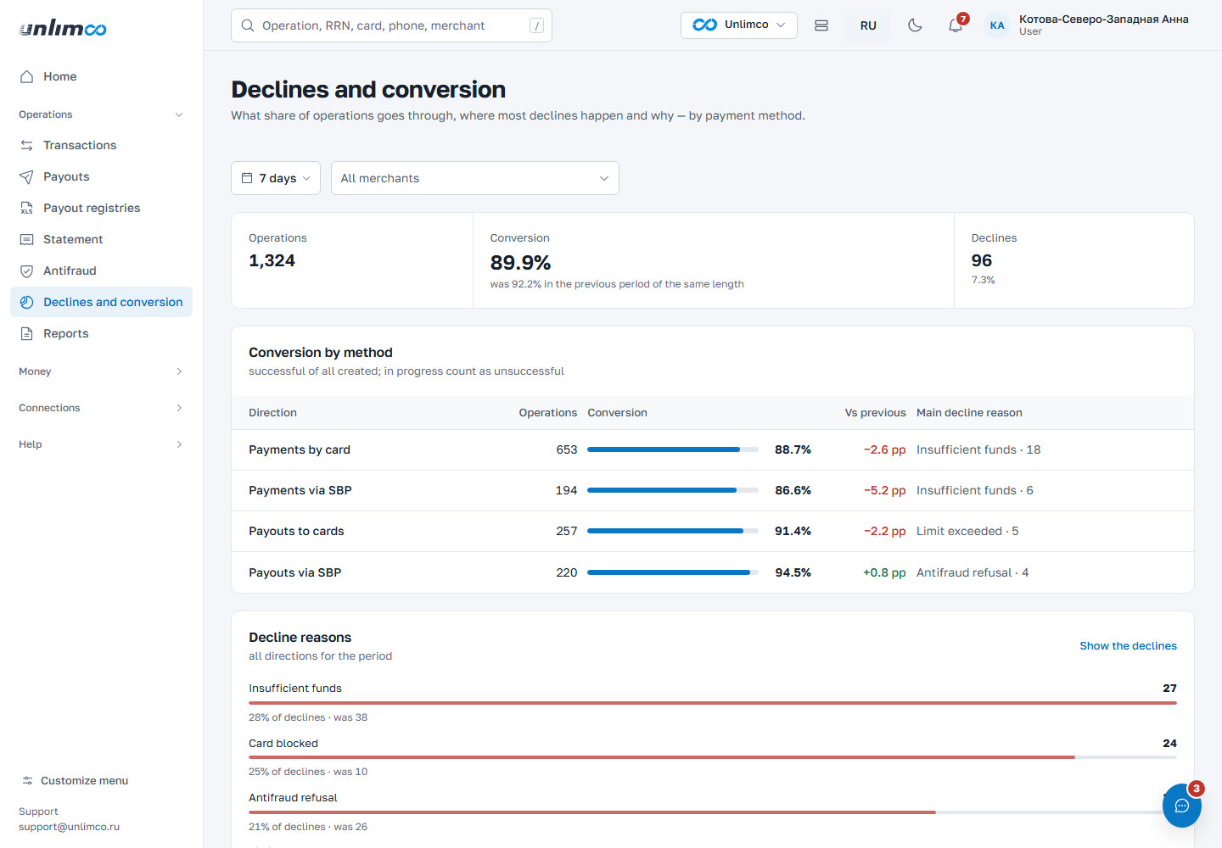Expand the Money menu group
Screen dimensions: 1222x848
point(101,371)
